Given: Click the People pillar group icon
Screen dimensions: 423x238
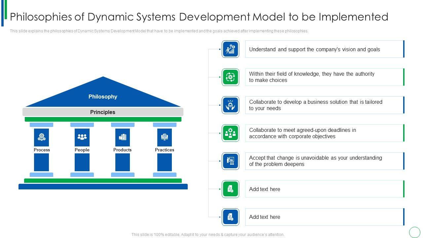Looking at the screenshot, I should click(82, 137).
